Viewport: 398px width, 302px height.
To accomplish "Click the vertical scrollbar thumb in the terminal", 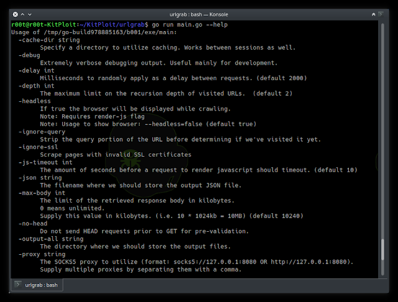I will (383, 250).
